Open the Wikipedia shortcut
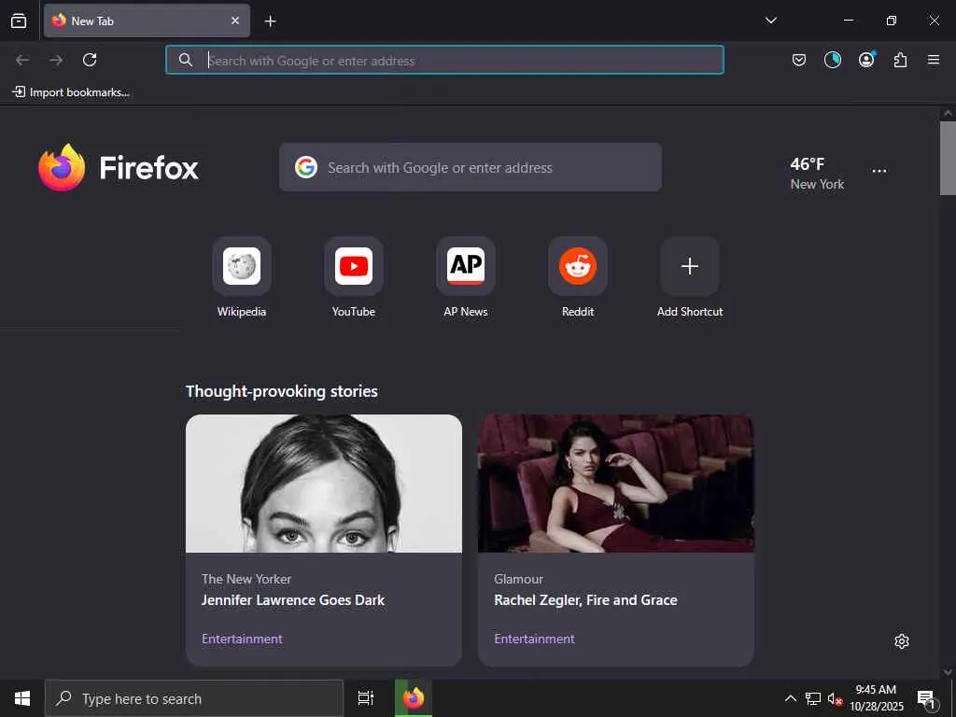Screen dimensions: 956x717 (242, 277)
